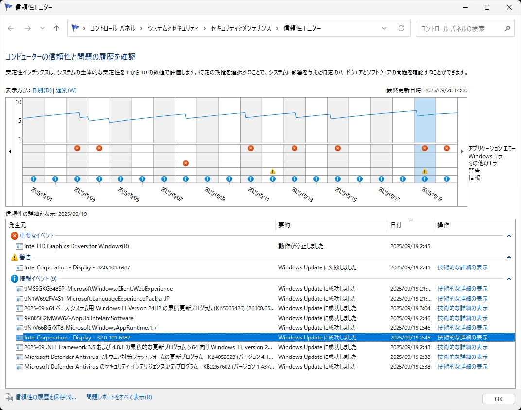Click the chart's right arrow for later dates
521x410 pixels.
pos(462,152)
